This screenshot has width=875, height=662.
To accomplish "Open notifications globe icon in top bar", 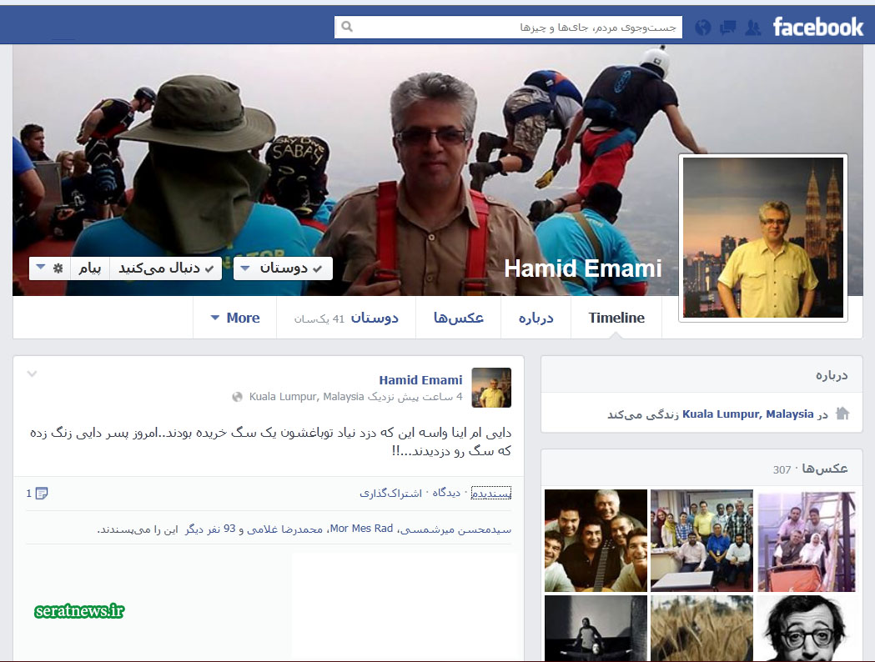I will pos(703,28).
